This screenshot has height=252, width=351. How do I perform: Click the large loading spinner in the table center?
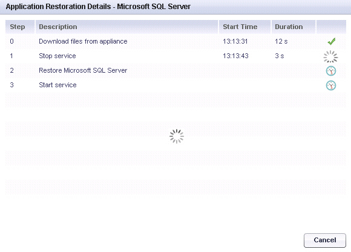[x=177, y=136]
